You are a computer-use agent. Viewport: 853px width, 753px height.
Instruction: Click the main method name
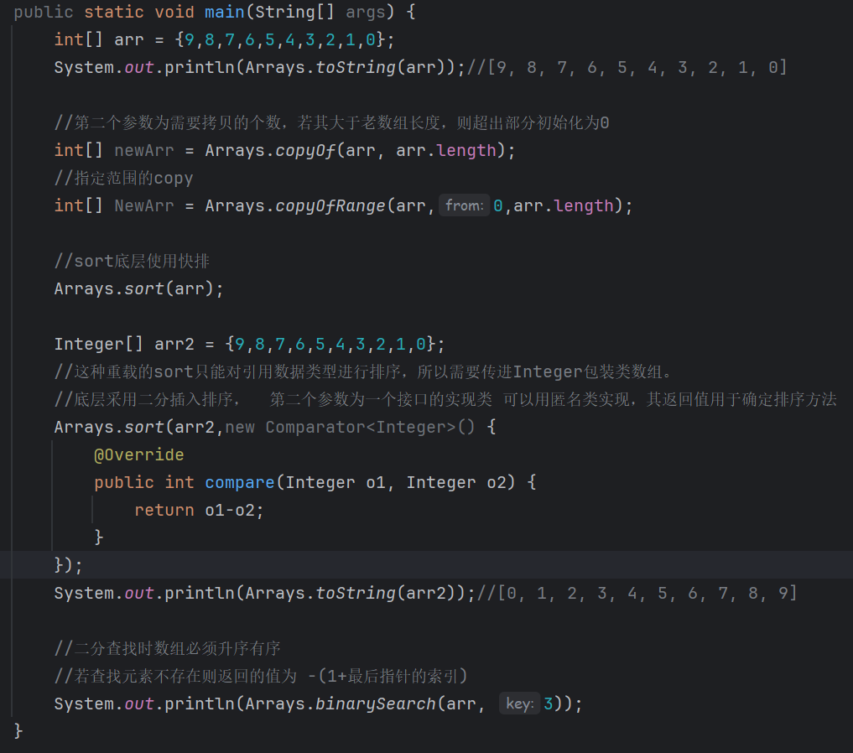pos(224,12)
